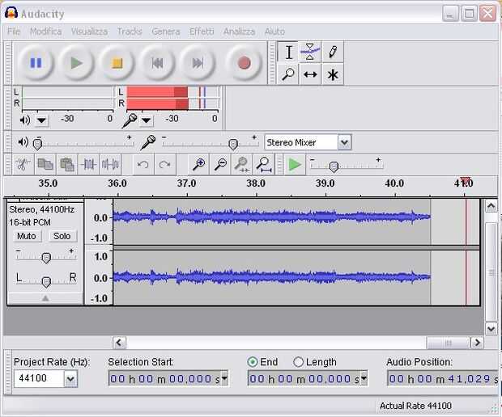
Task: Select the magnifier Zoom tool
Action: click(x=287, y=74)
